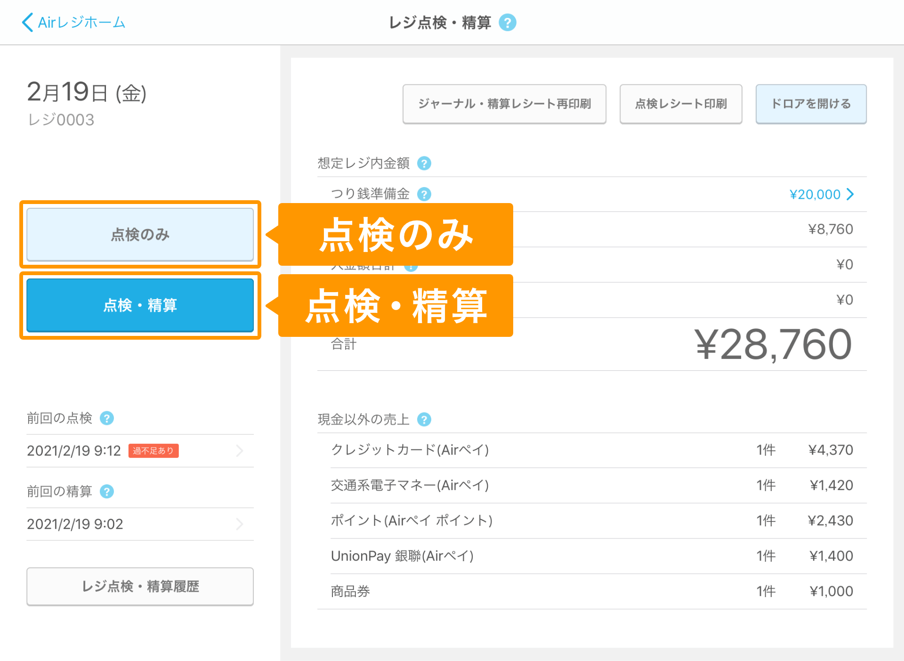Screen dimensions: 904x661
Task: Click ジャーナル・精算レシート再印刷 button
Action: [504, 104]
